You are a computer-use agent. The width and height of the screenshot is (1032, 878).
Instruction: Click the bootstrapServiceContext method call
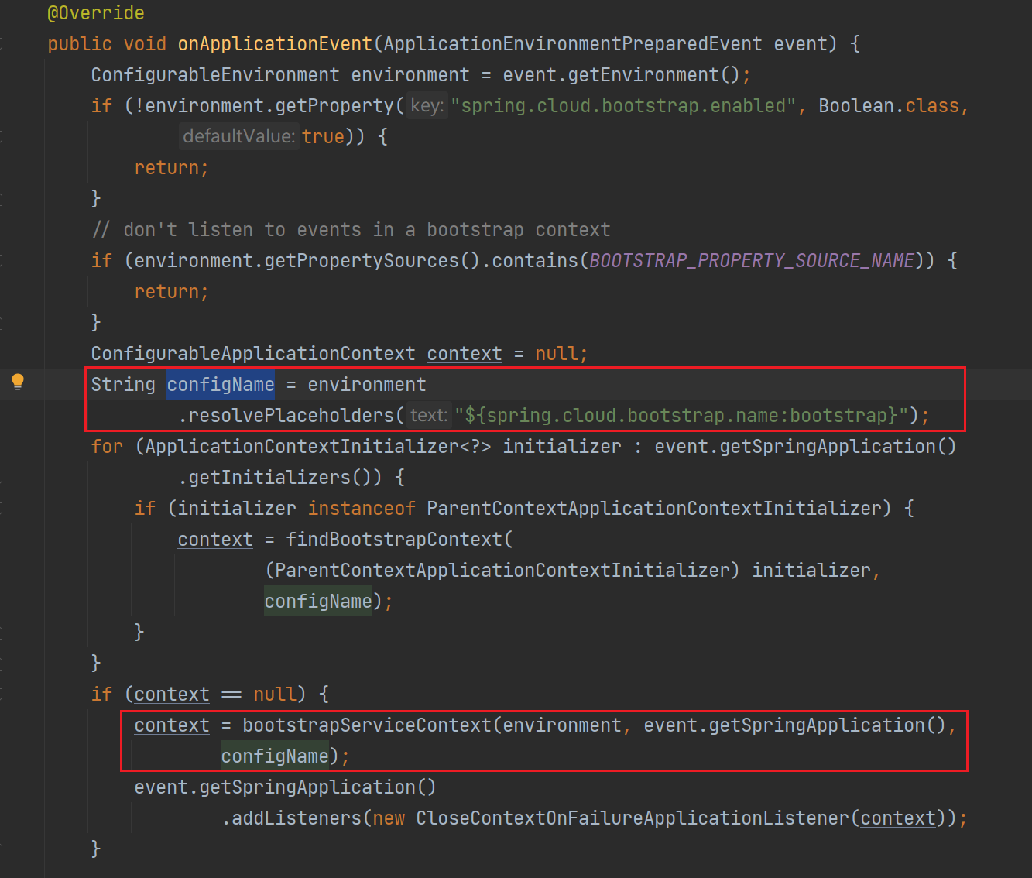(x=367, y=725)
